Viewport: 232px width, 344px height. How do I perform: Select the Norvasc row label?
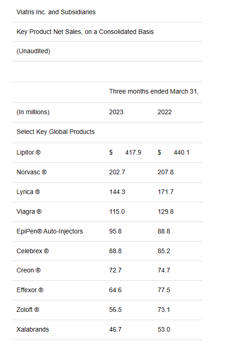[32, 172]
